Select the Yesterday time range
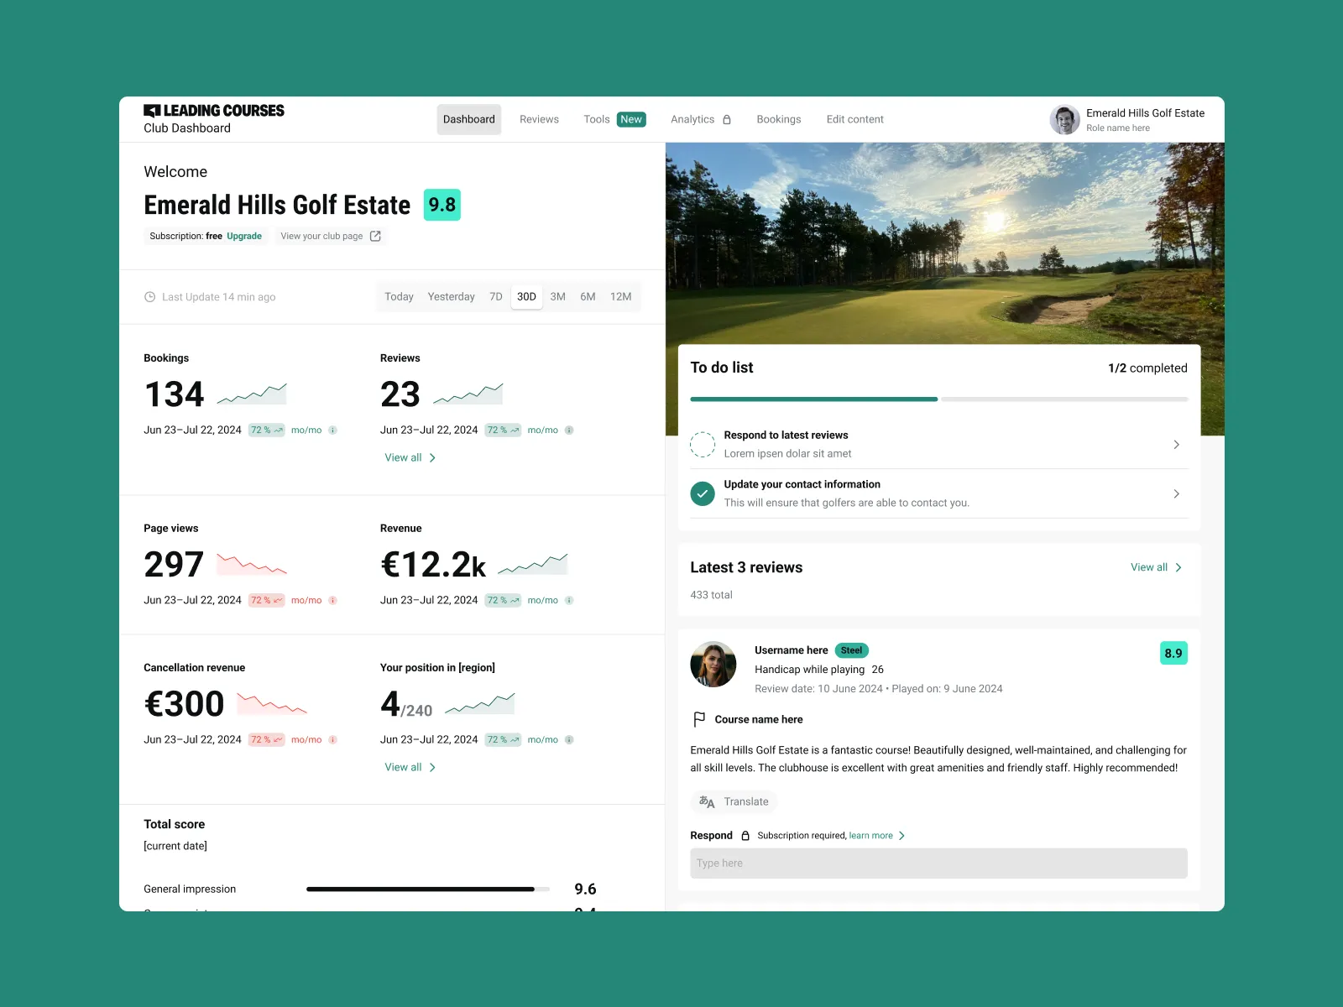The height and width of the screenshot is (1007, 1343). click(x=451, y=296)
